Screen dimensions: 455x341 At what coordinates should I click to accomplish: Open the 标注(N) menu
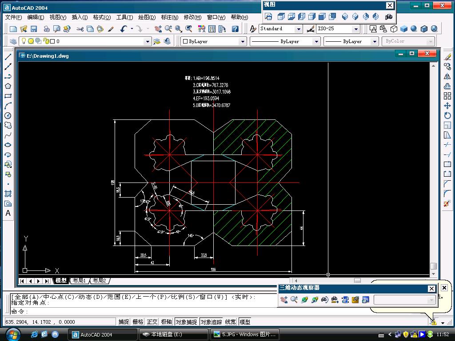pos(169,17)
